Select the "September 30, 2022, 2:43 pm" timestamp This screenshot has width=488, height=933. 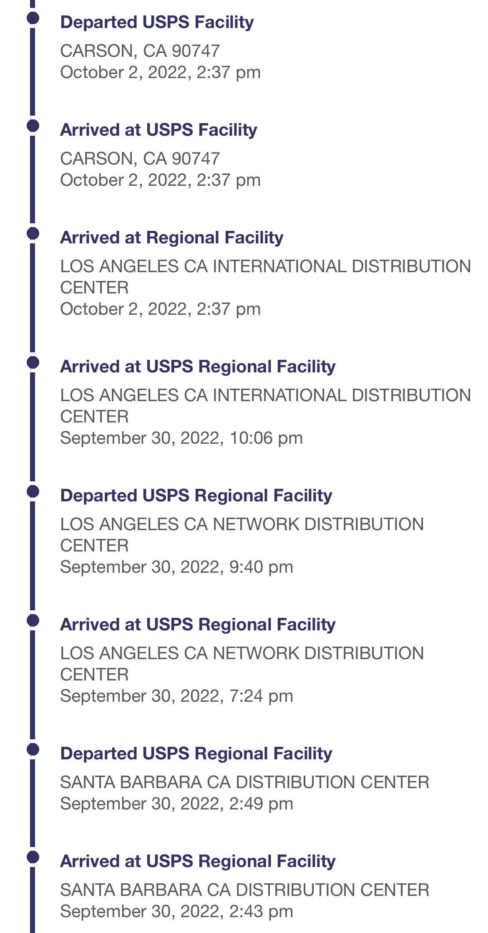coord(176,911)
